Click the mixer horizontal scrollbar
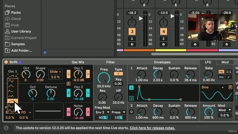 194,54
